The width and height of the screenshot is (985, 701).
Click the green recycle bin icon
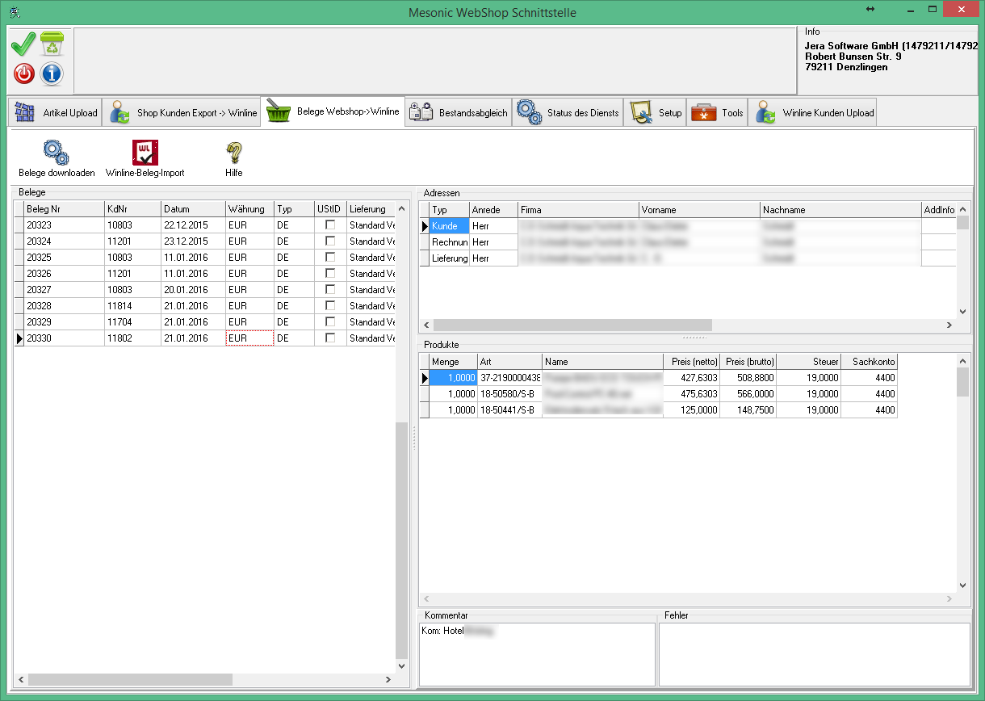click(x=52, y=44)
